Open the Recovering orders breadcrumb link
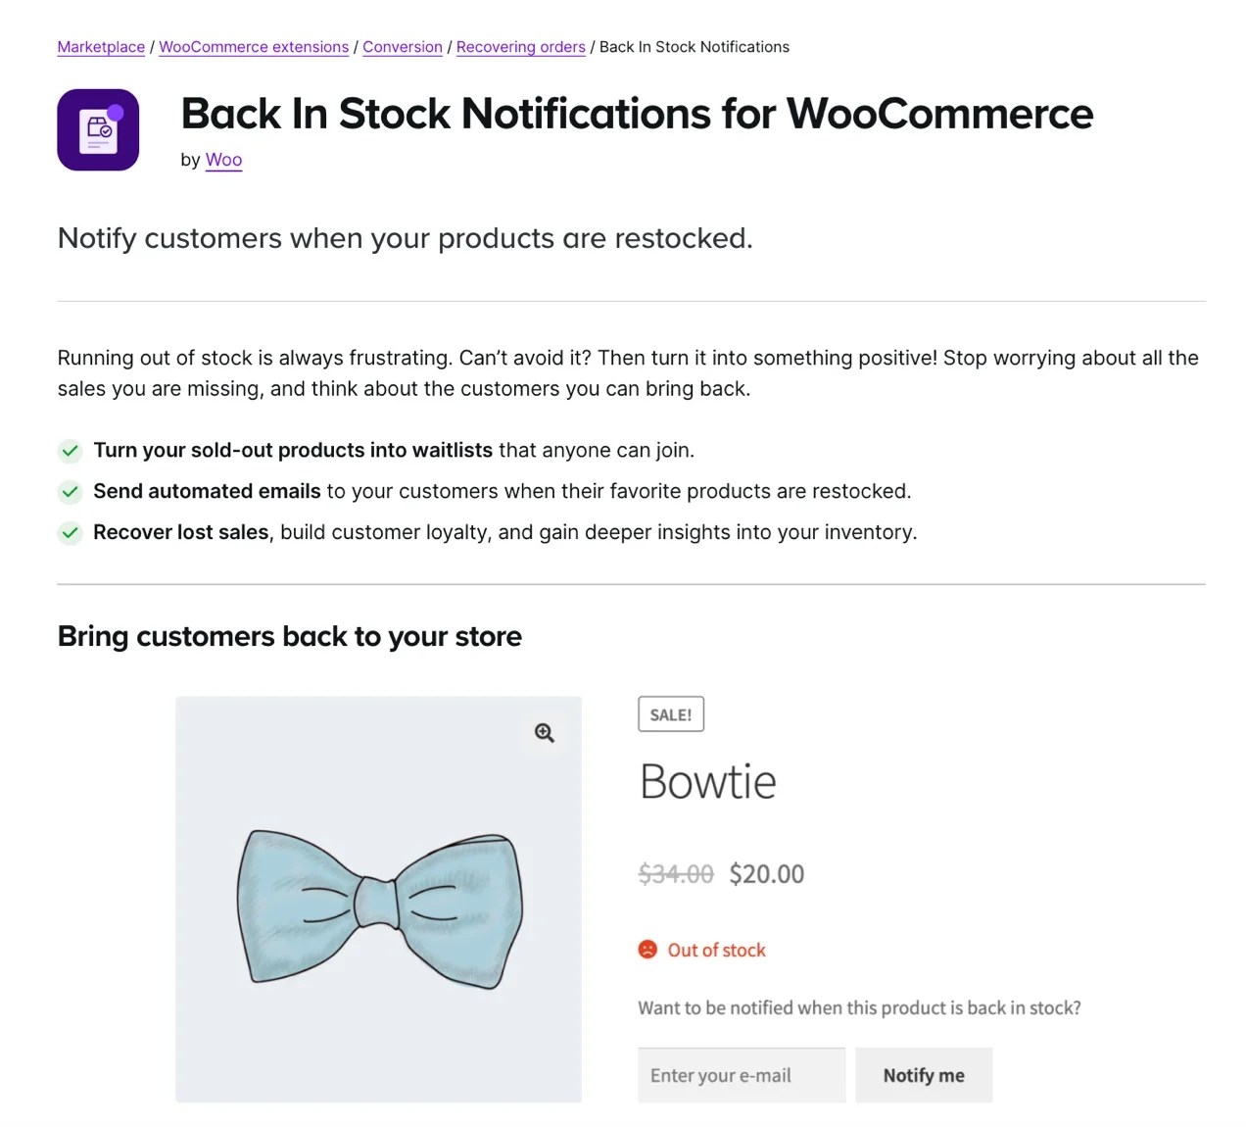 point(520,46)
